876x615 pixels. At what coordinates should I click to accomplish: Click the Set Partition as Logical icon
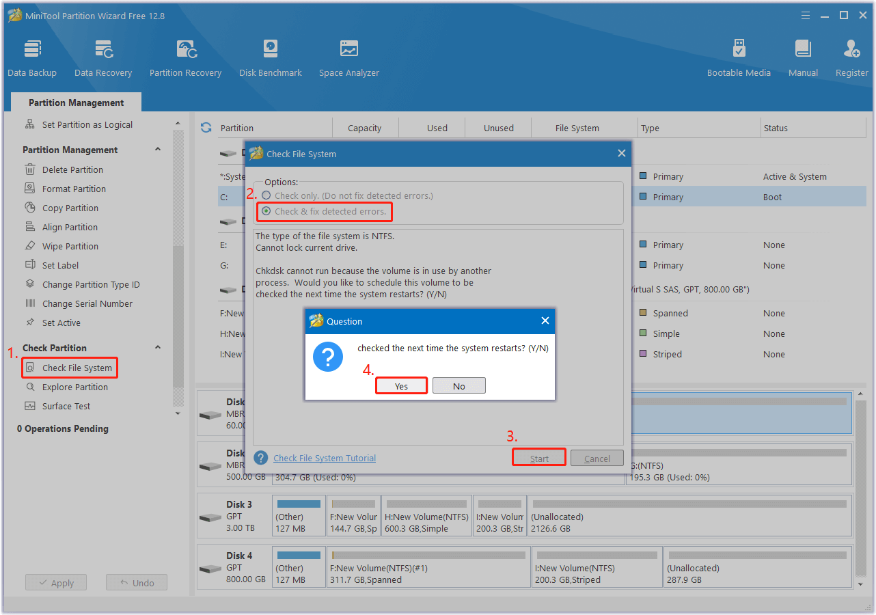coord(30,124)
